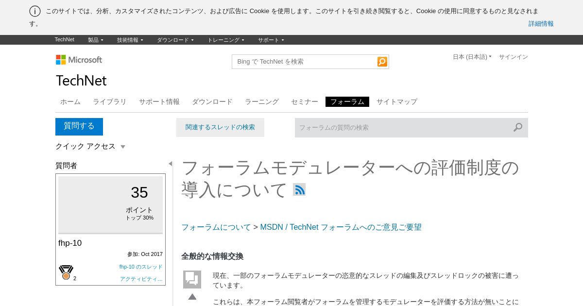
Task: Click the 関連するスレッドの検索 button
Action: point(220,127)
